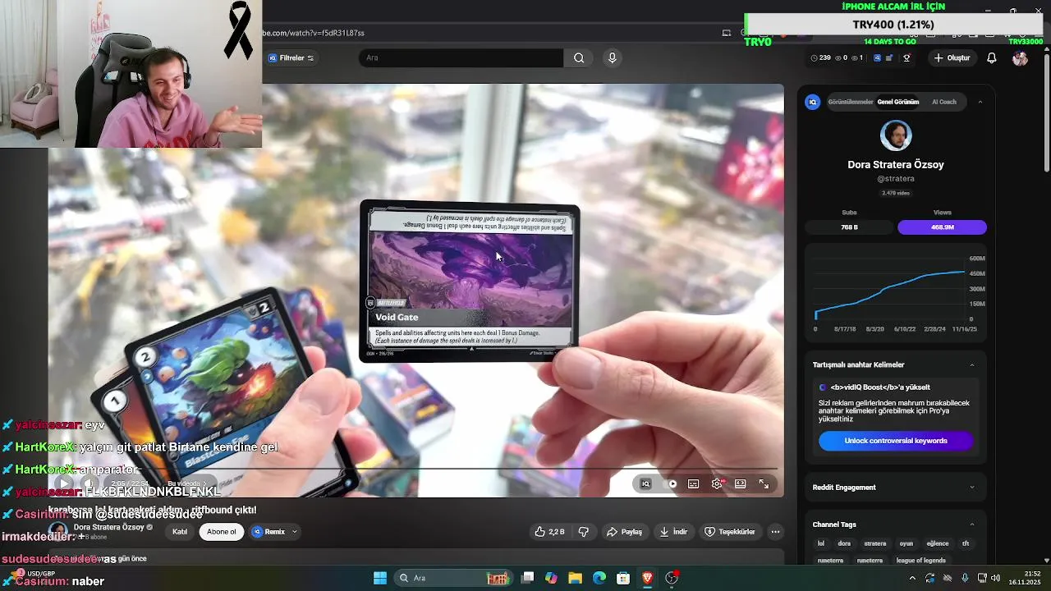The height and width of the screenshot is (591, 1051).
Task: Show hidden system tray icons chevron
Action: point(911,578)
